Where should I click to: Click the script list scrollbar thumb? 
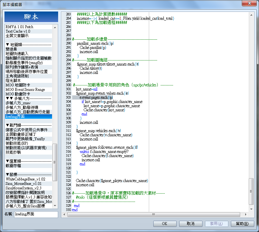point(55,162)
